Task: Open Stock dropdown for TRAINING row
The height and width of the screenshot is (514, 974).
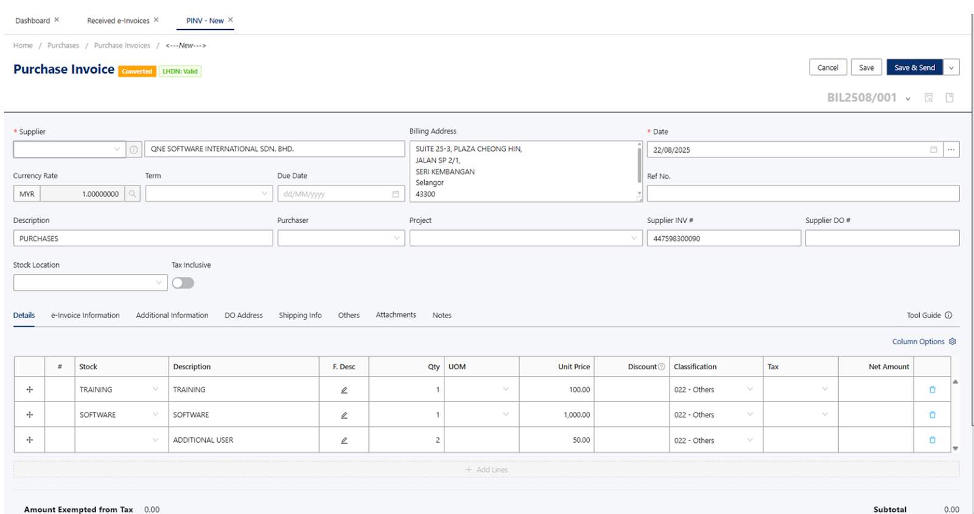Action: [x=155, y=389]
